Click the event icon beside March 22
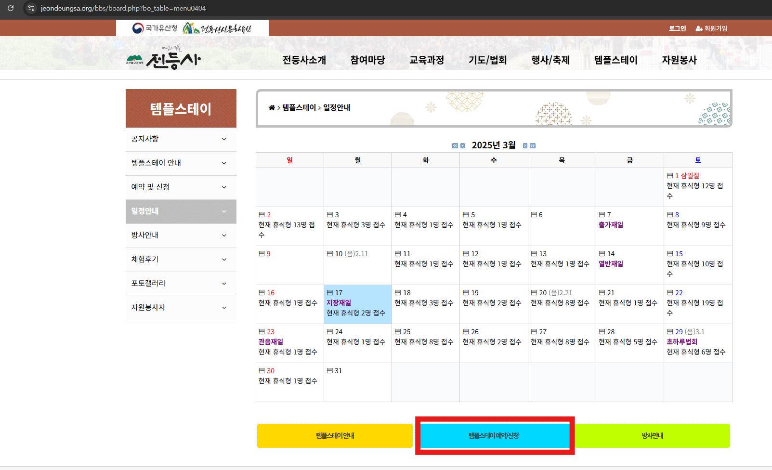This screenshot has width=772, height=470. pyautogui.click(x=670, y=292)
